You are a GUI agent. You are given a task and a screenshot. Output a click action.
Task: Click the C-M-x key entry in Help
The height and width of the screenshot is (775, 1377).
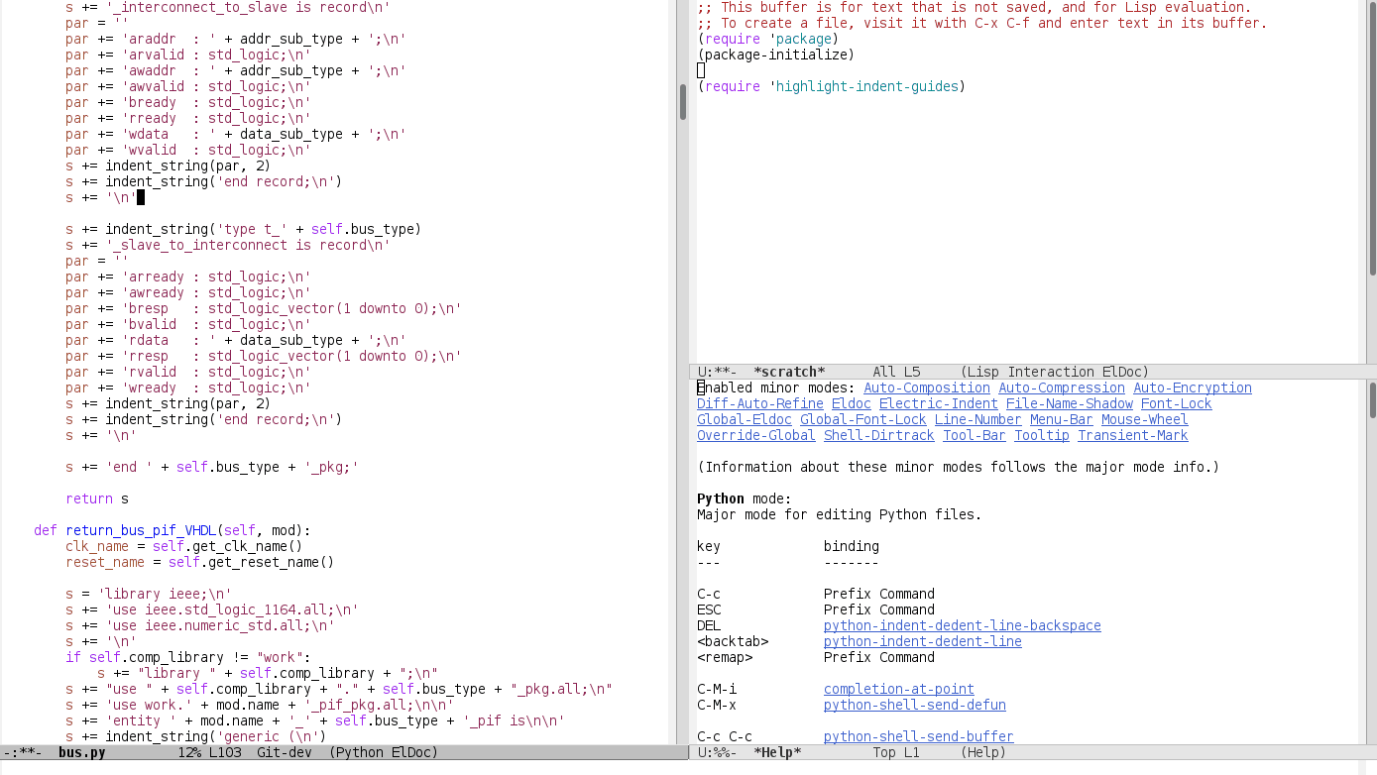717,705
